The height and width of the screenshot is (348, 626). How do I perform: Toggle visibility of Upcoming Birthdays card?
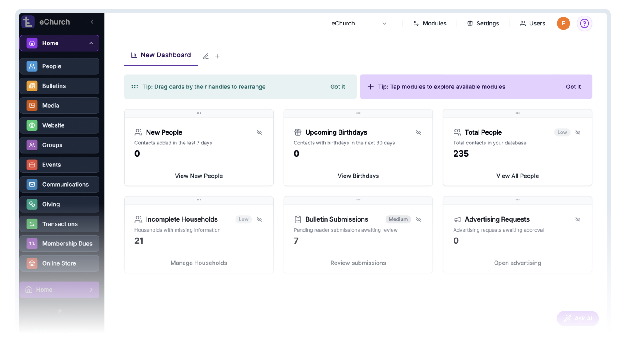pos(418,132)
